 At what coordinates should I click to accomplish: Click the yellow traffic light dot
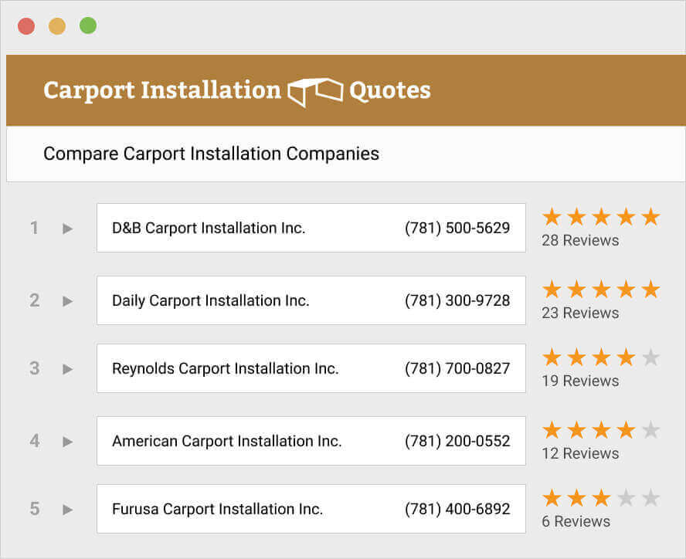click(x=56, y=25)
